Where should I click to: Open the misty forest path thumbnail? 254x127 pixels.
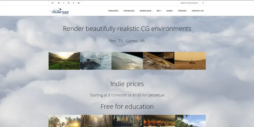coord(97,121)
